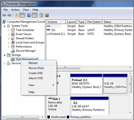The height and width of the screenshot is (120, 134).
Task: Select Create VHD in context menu
Action: [39, 73]
